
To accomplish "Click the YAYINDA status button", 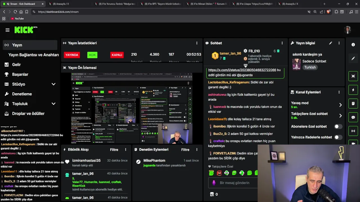I will [x=72, y=55].
